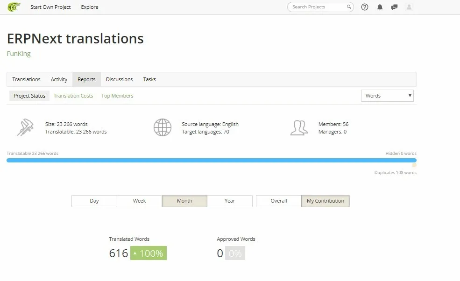Image resolution: width=460 pixels, height=281 pixels.
Task: Open FunKing owner profile link
Action: coord(19,54)
